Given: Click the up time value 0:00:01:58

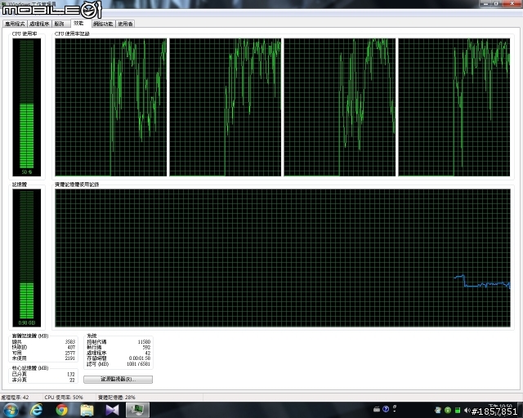Looking at the screenshot, I should pyautogui.click(x=140, y=358).
